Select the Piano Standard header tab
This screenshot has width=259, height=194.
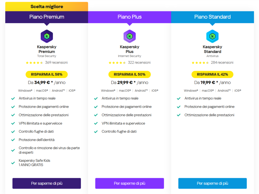point(212,17)
